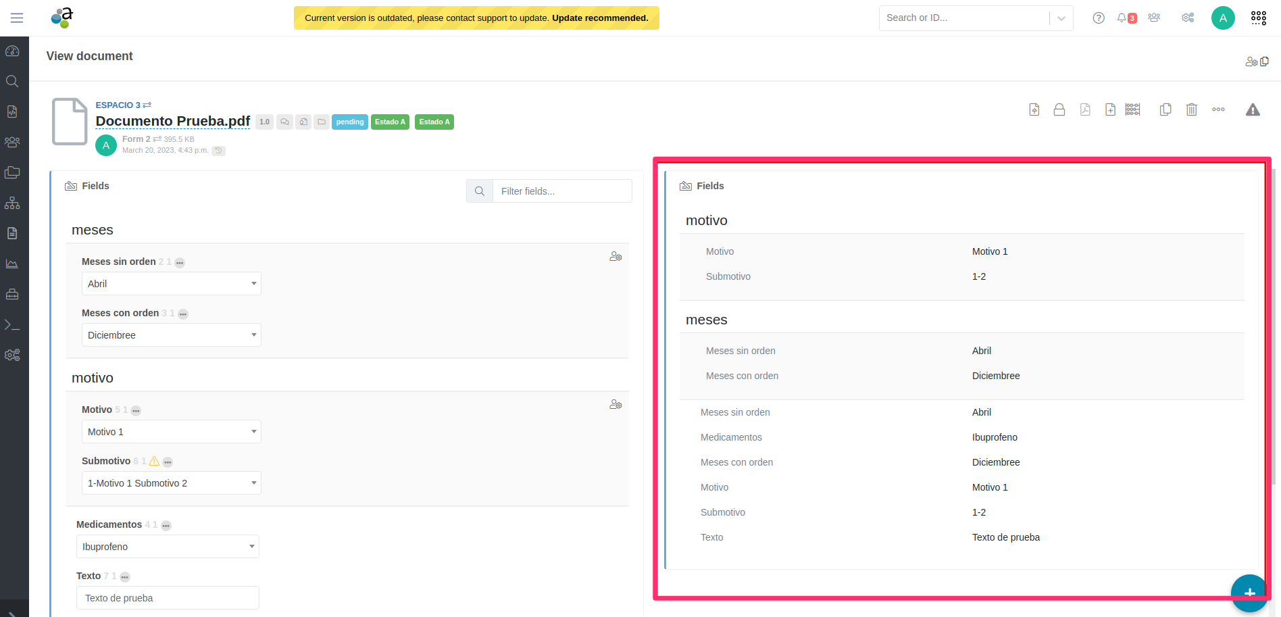Click the Filter fields input box
This screenshot has height=617, width=1281.
tap(561, 191)
